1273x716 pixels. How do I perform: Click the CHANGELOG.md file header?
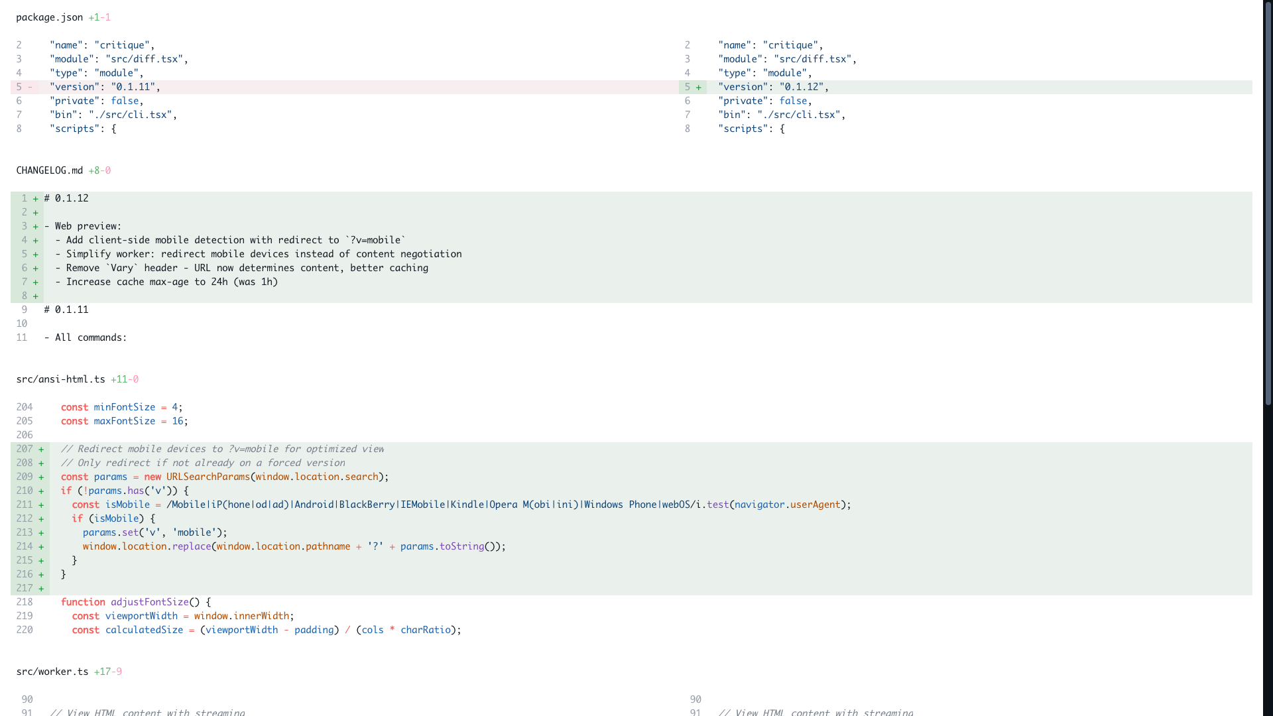click(x=48, y=170)
